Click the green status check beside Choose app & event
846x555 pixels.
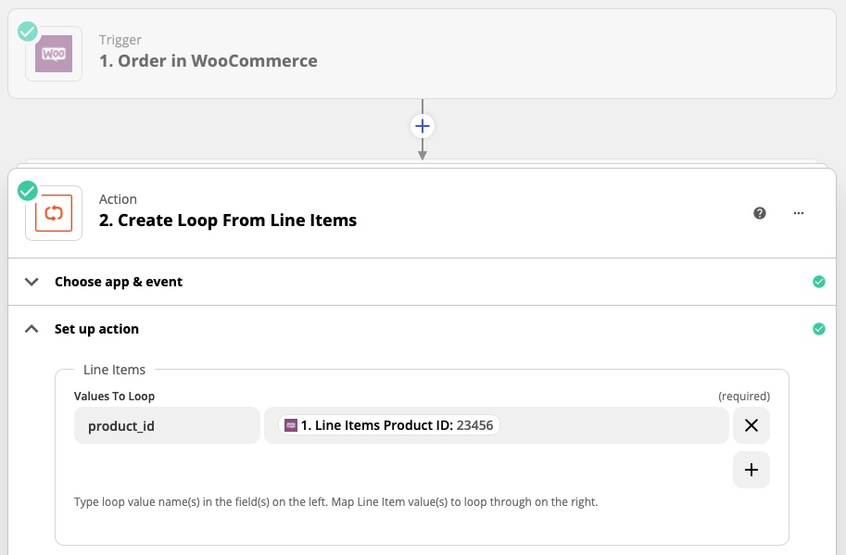[818, 282]
